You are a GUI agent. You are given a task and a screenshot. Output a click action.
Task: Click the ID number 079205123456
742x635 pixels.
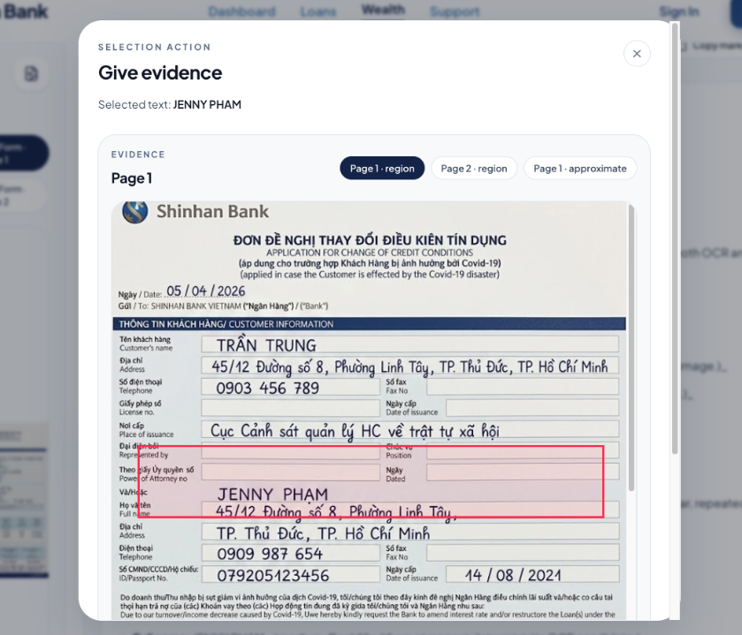(x=273, y=576)
